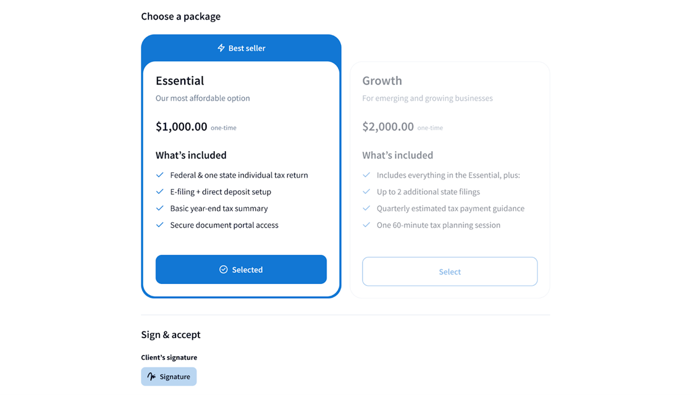Viewport: 692px width, 395px height.
Task: Click the Growth package card title
Action: 382,81
